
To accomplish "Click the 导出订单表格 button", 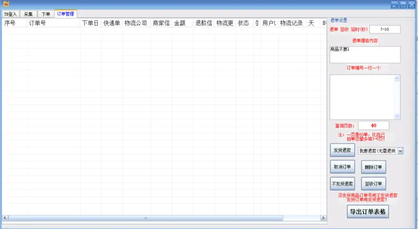I will point(368,212).
